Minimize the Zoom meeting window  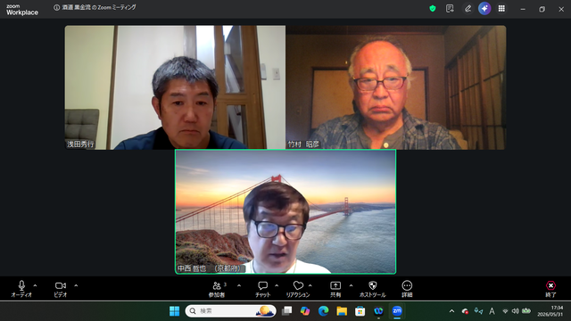click(x=523, y=9)
